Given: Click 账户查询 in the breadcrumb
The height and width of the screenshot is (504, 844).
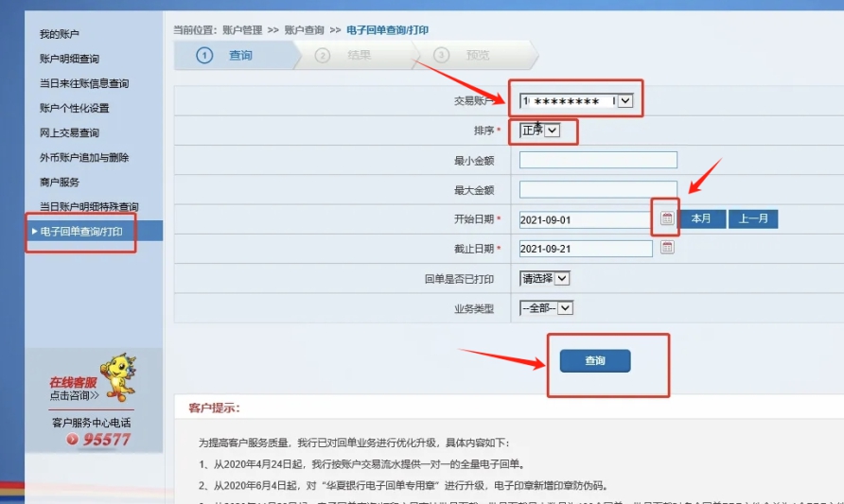Looking at the screenshot, I should tap(304, 30).
